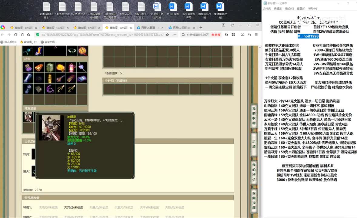Open the 格式(O) menu in Notepad

point(289,8)
